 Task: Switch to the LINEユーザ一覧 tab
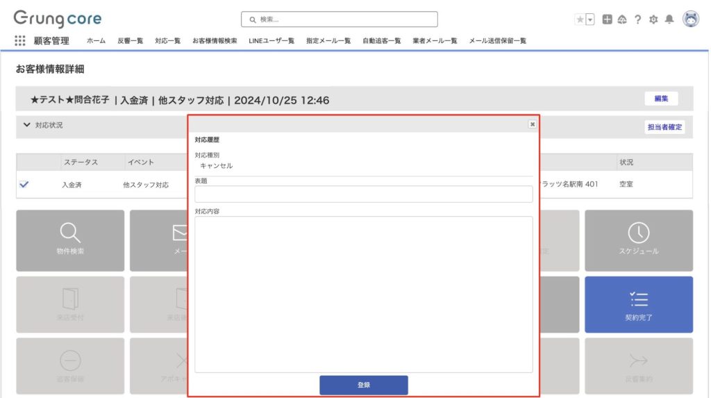click(271, 41)
